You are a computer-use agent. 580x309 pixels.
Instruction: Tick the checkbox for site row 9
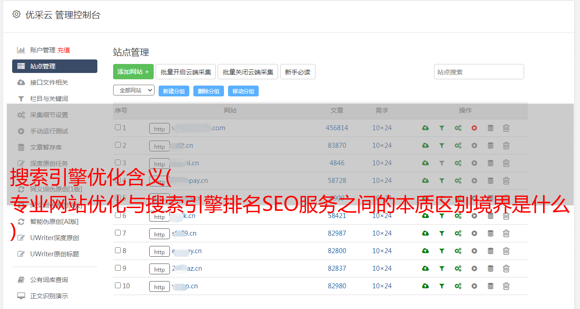click(x=118, y=268)
